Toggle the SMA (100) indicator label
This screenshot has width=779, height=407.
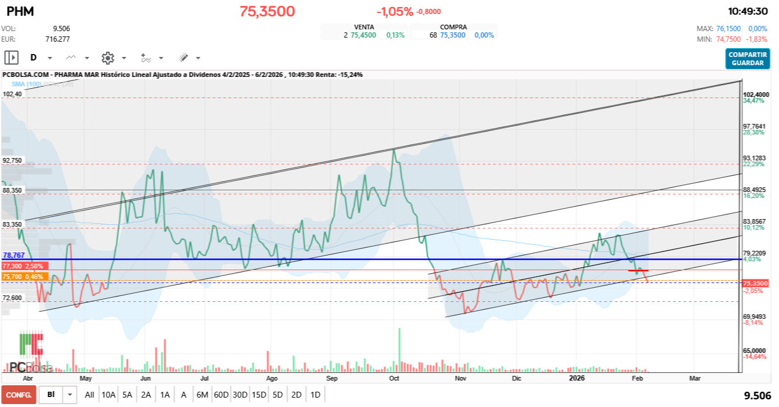27,85
